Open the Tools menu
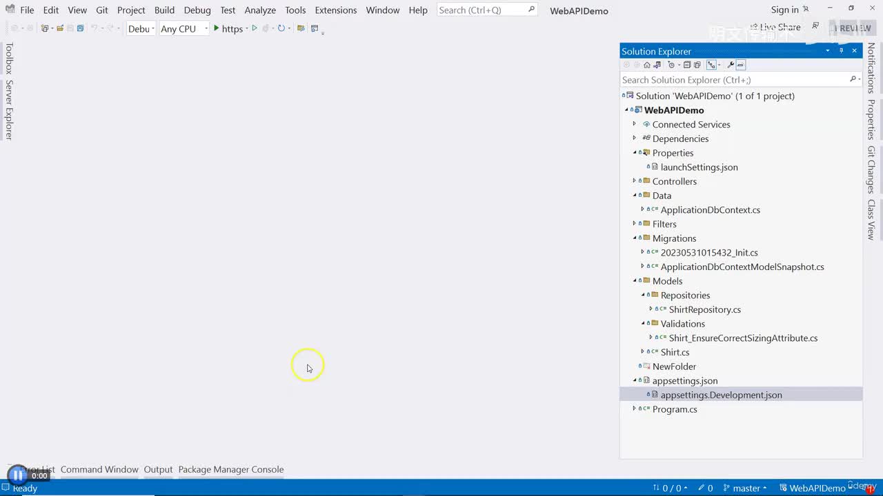 (x=295, y=10)
